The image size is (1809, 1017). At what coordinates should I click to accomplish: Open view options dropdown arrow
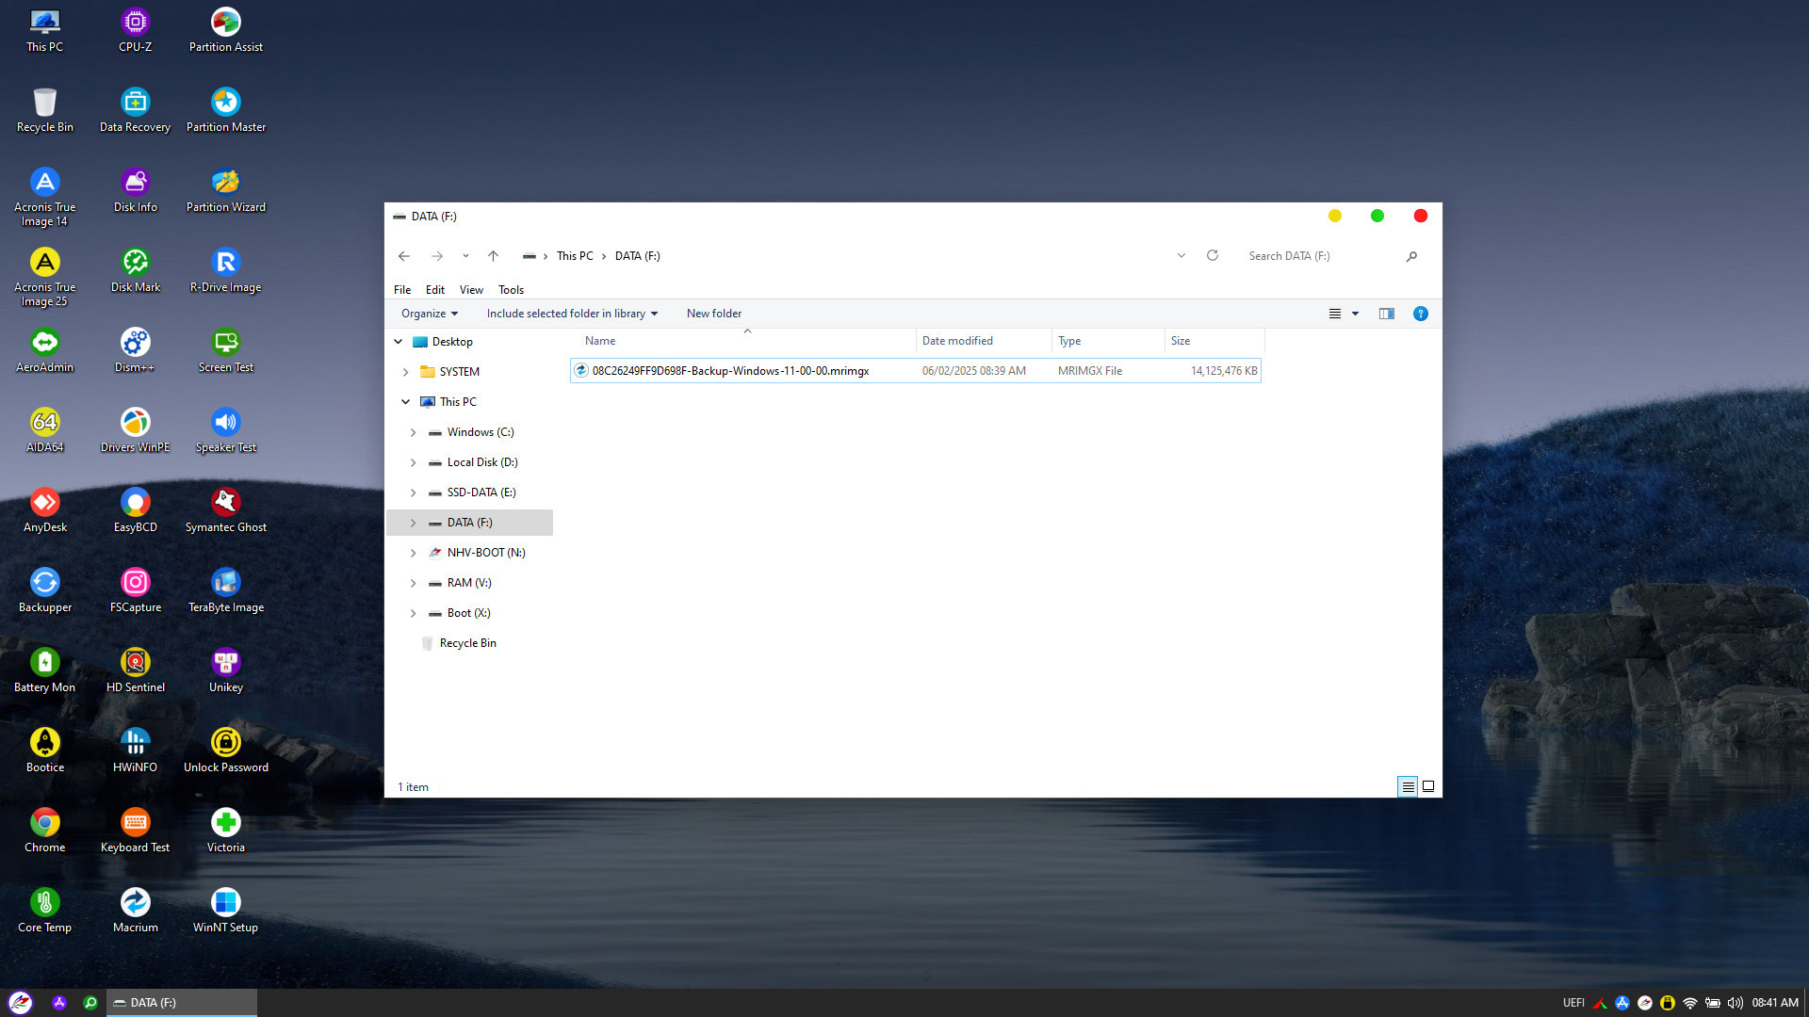click(1355, 314)
